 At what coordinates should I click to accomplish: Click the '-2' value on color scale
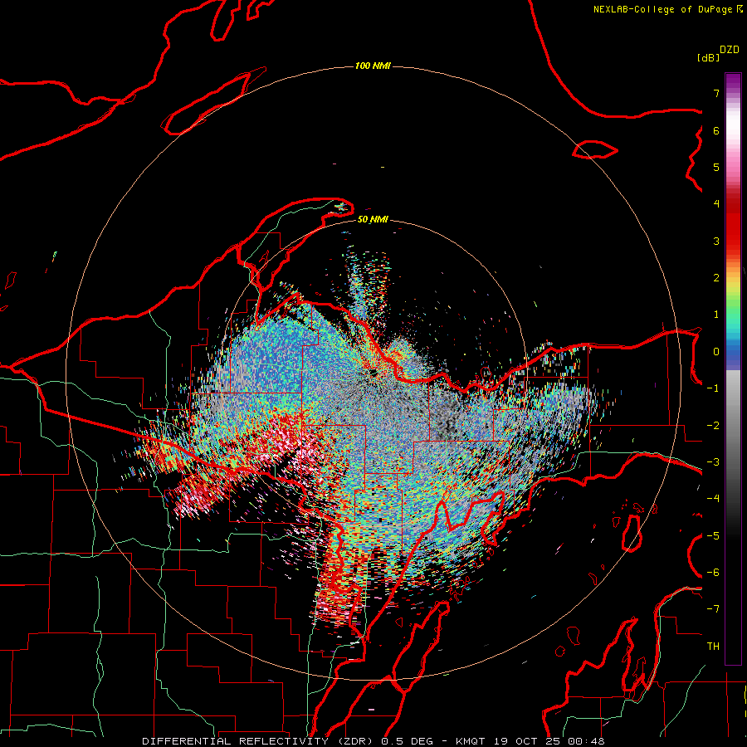tap(713, 426)
